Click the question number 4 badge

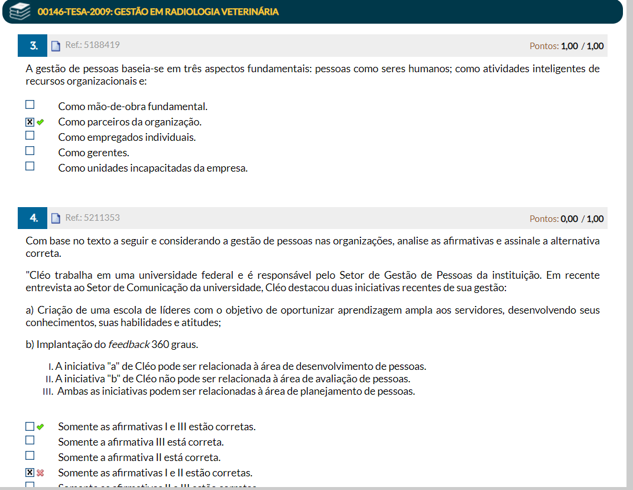(x=33, y=218)
